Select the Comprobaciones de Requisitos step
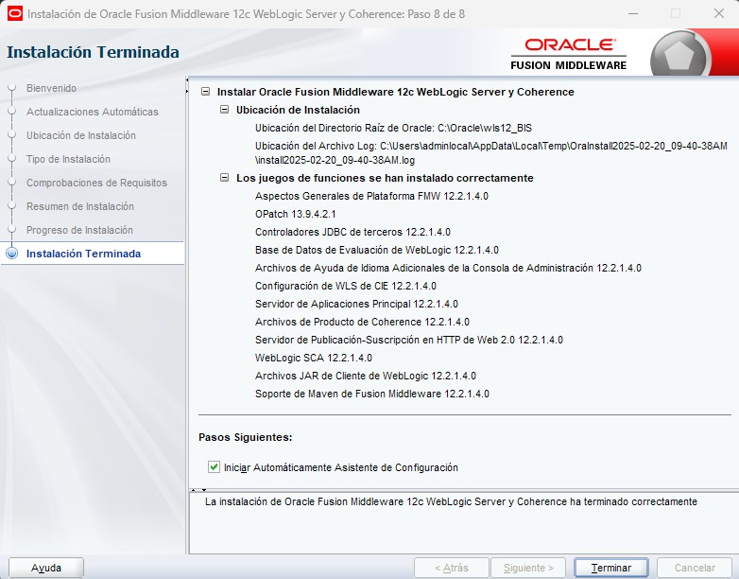 click(x=96, y=183)
